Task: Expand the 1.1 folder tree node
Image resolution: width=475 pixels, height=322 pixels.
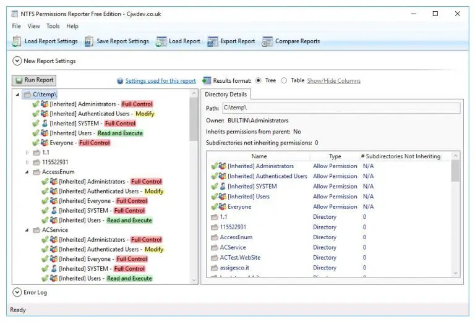Action: tap(27, 153)
